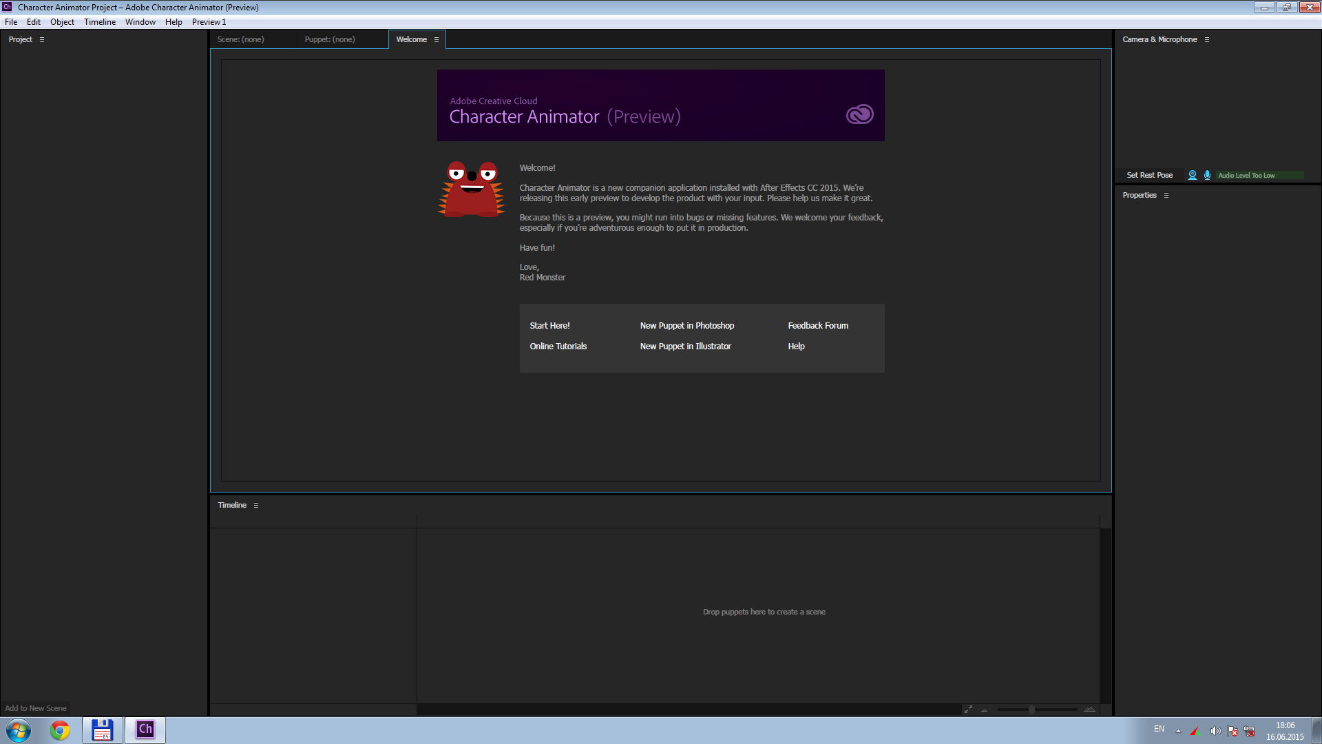Image resolution: width=1322 pixels, height=744 pixels.
Task: Click New Puppet in Illustrator
Action: click(685, 347)
